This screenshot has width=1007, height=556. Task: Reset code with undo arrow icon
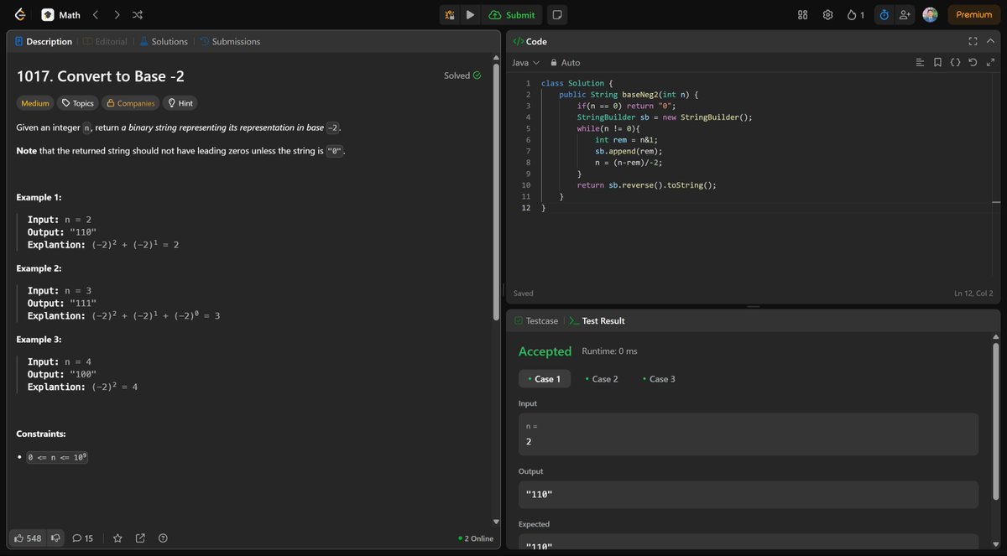pos(973,63)
